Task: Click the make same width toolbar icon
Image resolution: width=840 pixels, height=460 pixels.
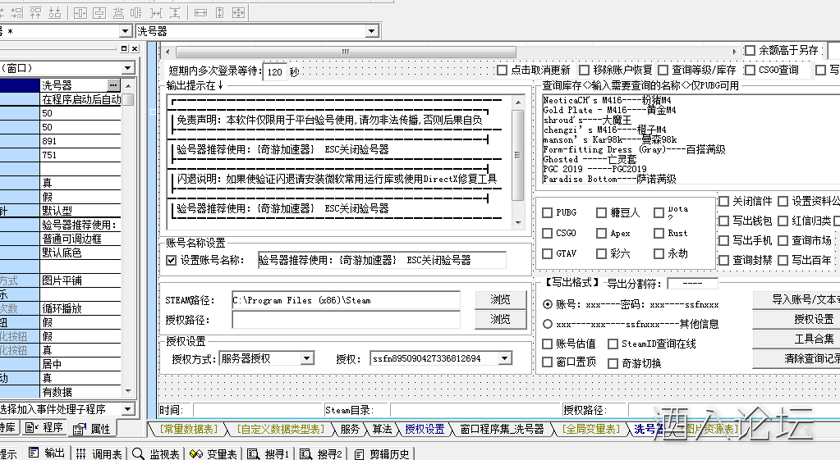Action: tap(201, 12)
